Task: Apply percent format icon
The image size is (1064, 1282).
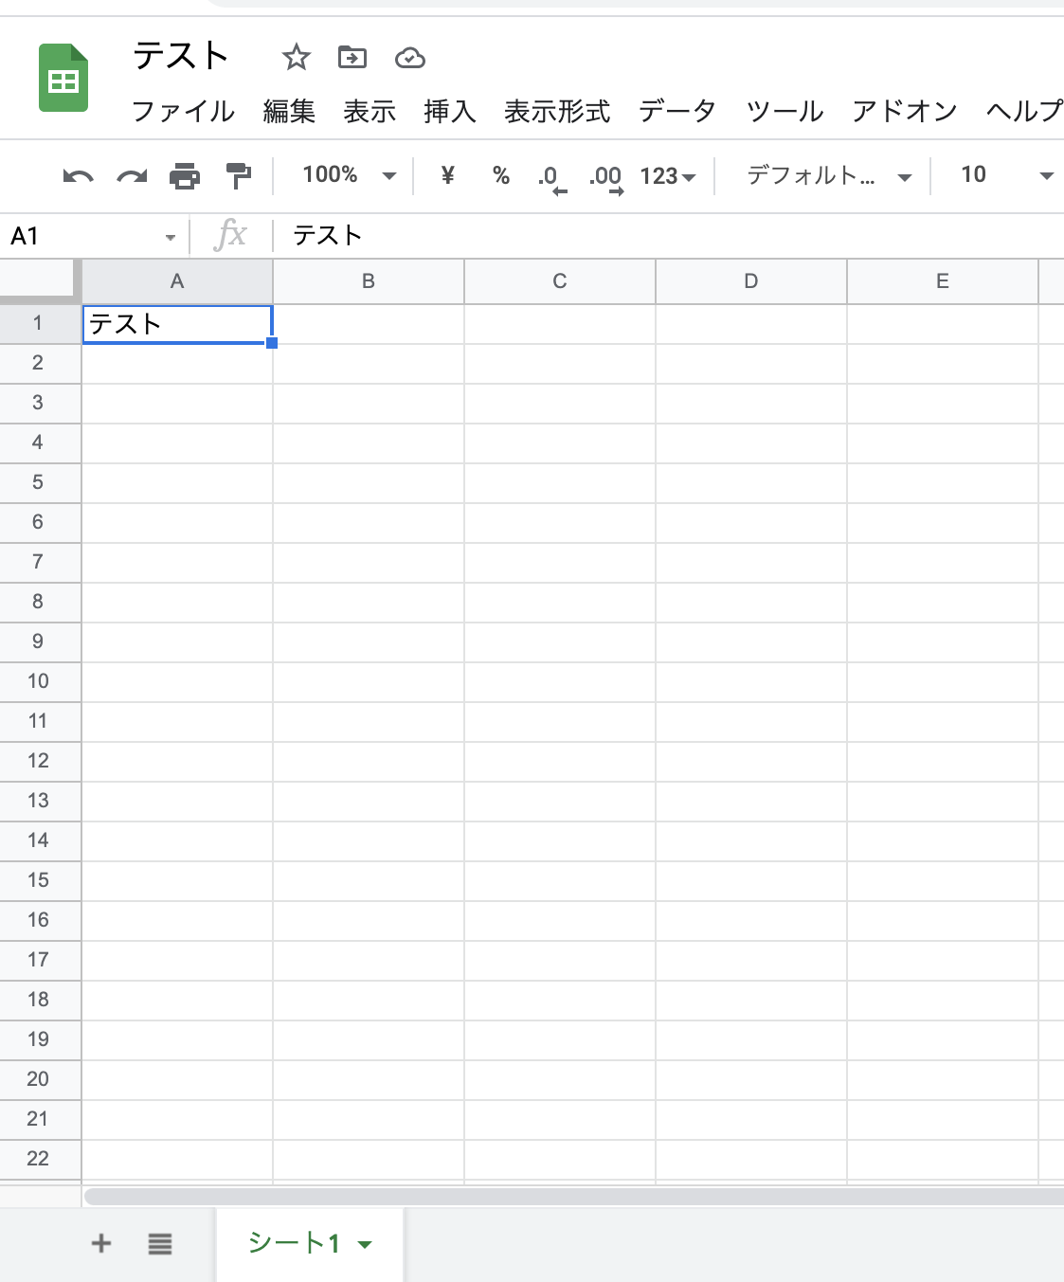Action: pyautogui.click(x=500, y=176)
